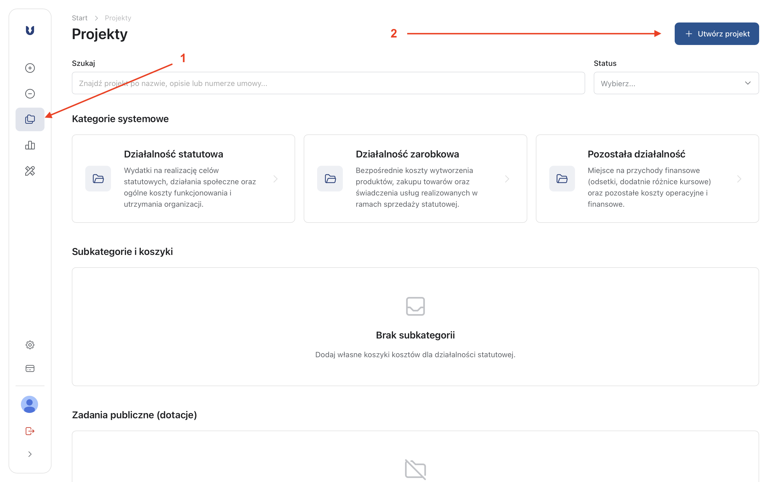
Task: Open the Status dropdown
Action: [676, 83]
